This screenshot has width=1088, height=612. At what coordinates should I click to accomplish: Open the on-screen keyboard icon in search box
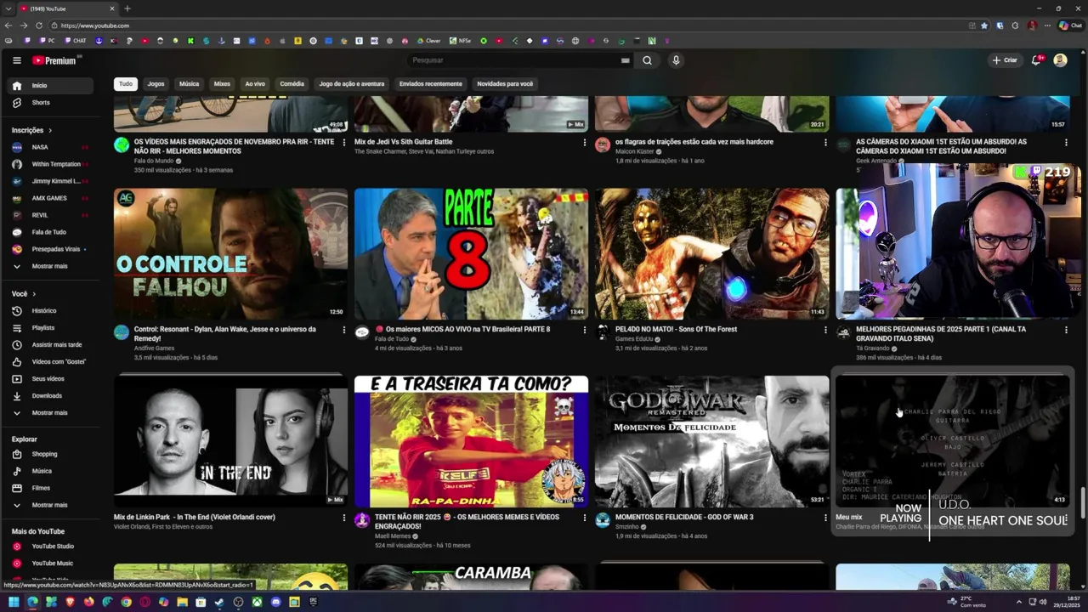pos(626,60)
